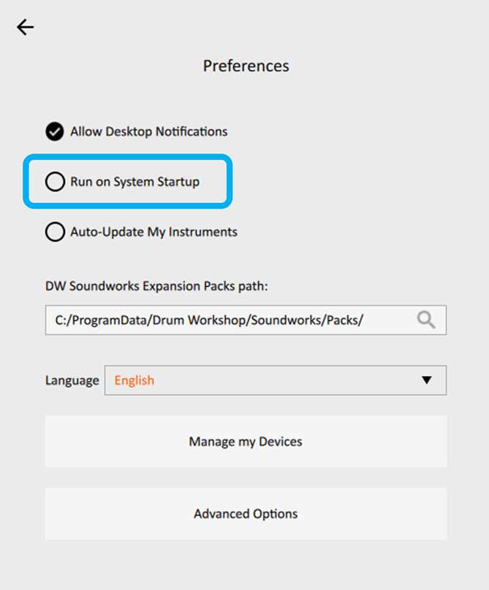Click the black triangle arrow in Language box
The width and height of the screenshot is (489, 590).
(x=426, y=380)
